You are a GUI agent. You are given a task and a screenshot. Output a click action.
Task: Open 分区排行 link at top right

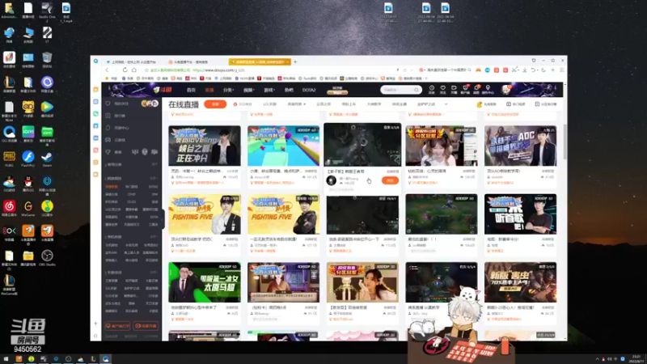pyautogui.click(x=546, y=104)
